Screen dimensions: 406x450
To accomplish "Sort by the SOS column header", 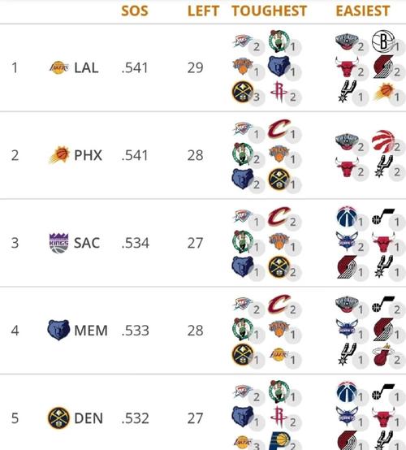I will pos(135,11).
